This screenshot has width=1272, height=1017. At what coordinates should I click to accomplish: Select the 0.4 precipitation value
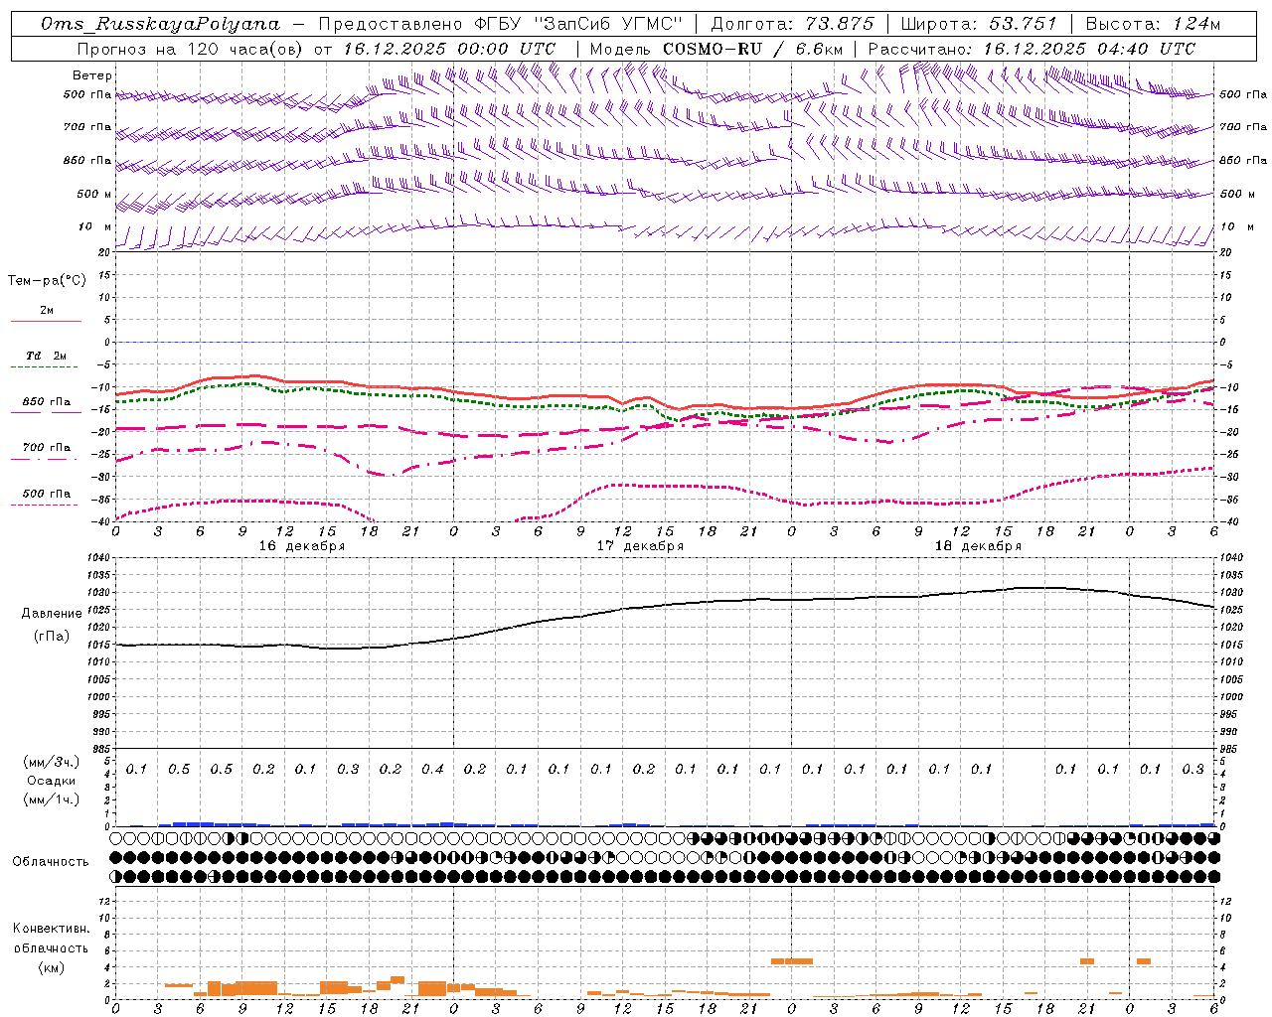432,769
